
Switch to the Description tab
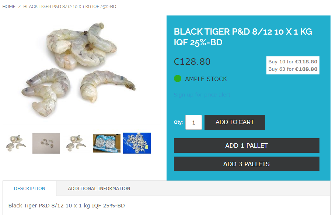(x=29, y=188)
